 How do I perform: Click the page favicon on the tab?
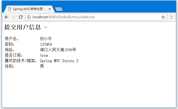click(x=9, y=9)
